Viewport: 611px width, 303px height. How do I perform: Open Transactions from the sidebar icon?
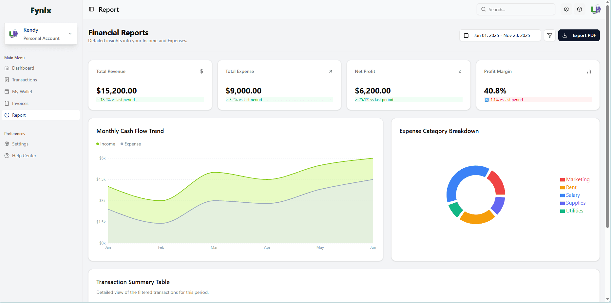click(7, 80)
